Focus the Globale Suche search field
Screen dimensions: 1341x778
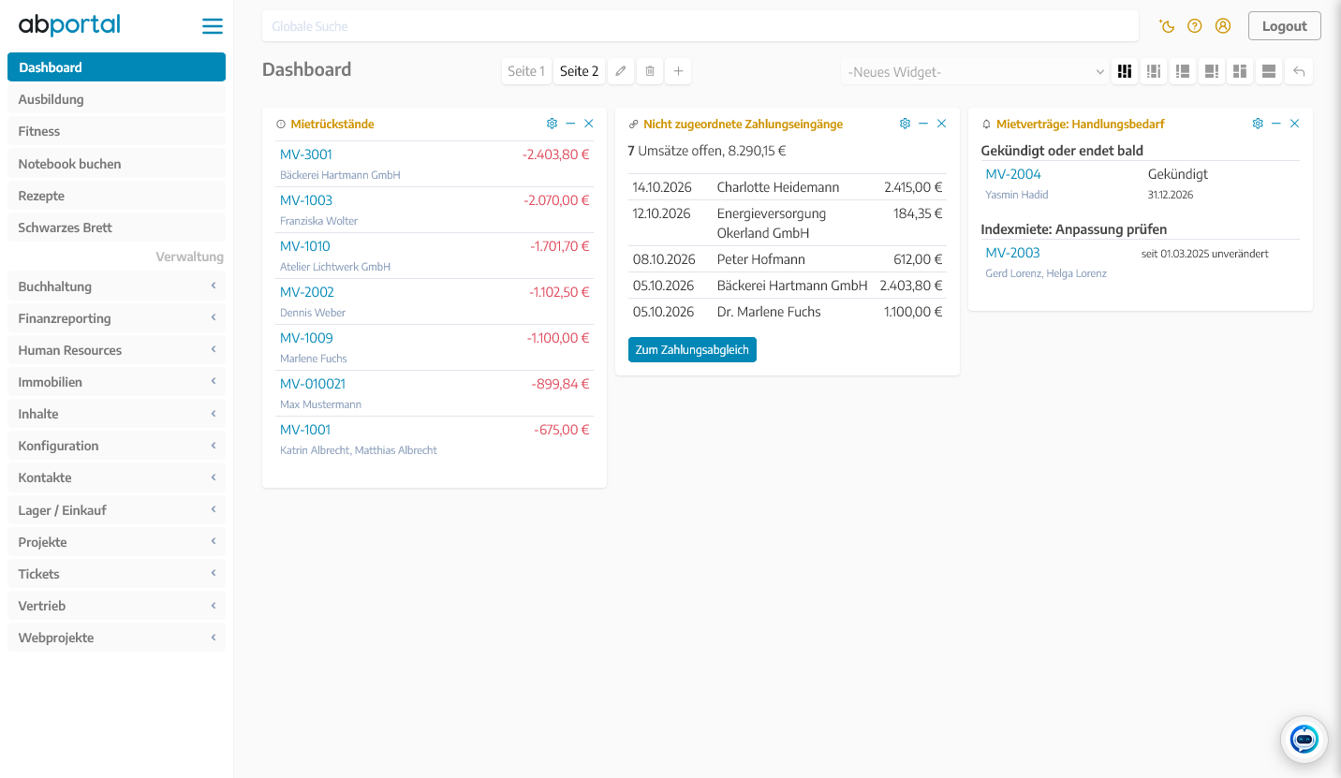pyautogui.click(x=700, y=26)
